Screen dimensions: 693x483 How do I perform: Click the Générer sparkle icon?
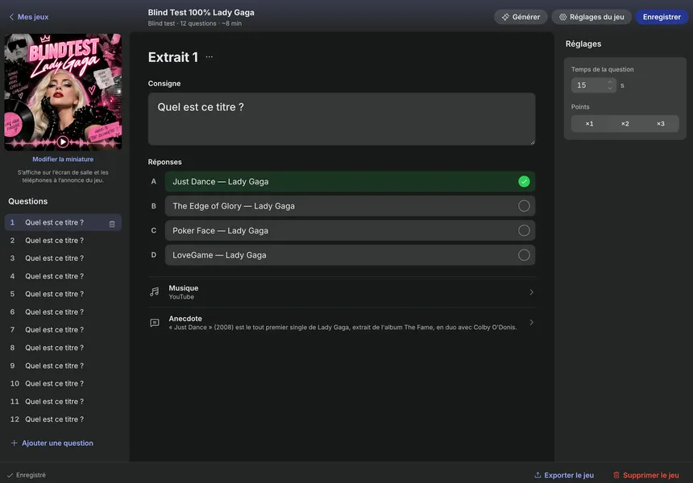[505, 17]
